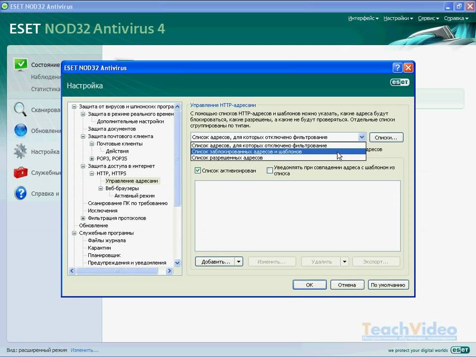Screen dimensions: 476x357
Task: Click the globe Обновление icon in sidebar
Action: (20, 130)
